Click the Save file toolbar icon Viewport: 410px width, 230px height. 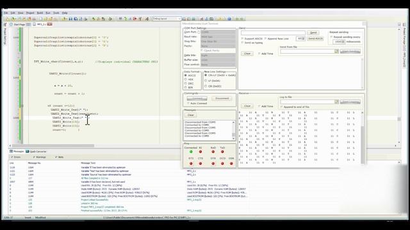(x=70, y=19)
